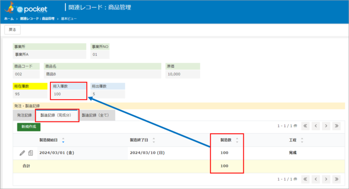Click 総在庫数 value 95

(30, 94)
